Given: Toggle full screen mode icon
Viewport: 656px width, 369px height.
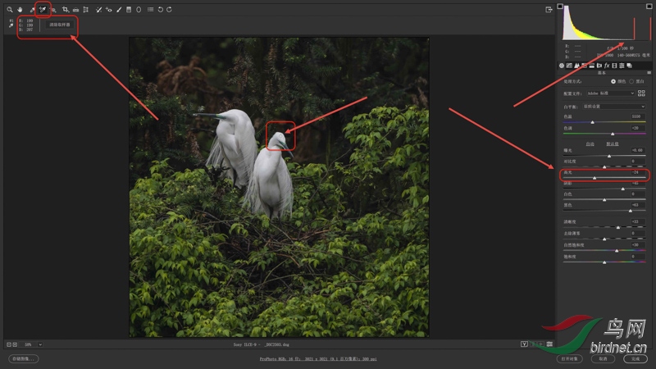Looking at the screenshot, I should pos(549,10).
